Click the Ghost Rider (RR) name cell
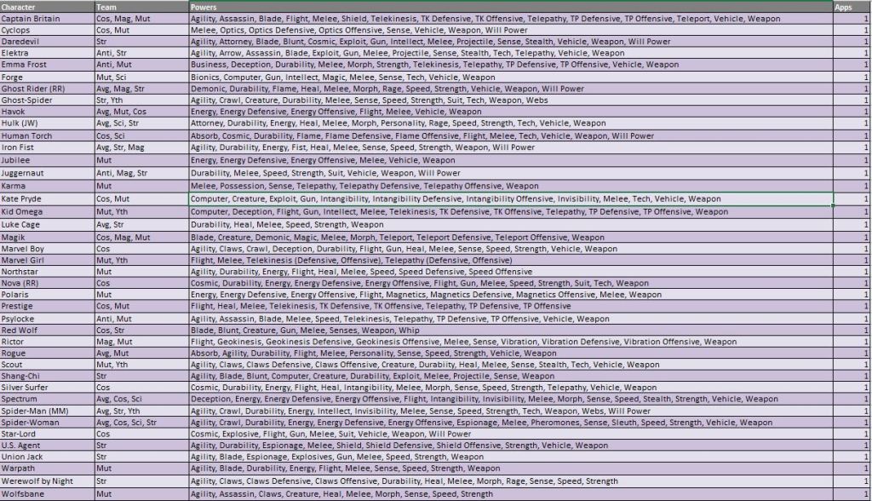 click(x=47, y=89)
